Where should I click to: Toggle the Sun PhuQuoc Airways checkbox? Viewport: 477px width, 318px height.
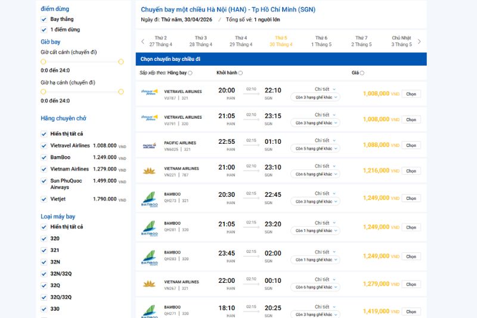tap(44, 181)
